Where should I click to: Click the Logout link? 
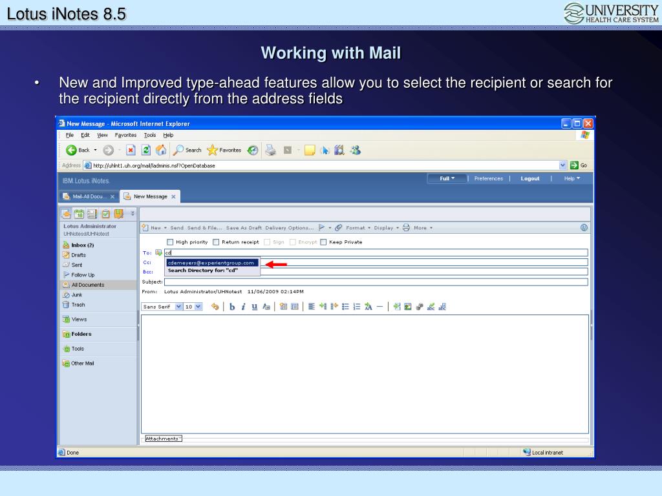[530, 178]
